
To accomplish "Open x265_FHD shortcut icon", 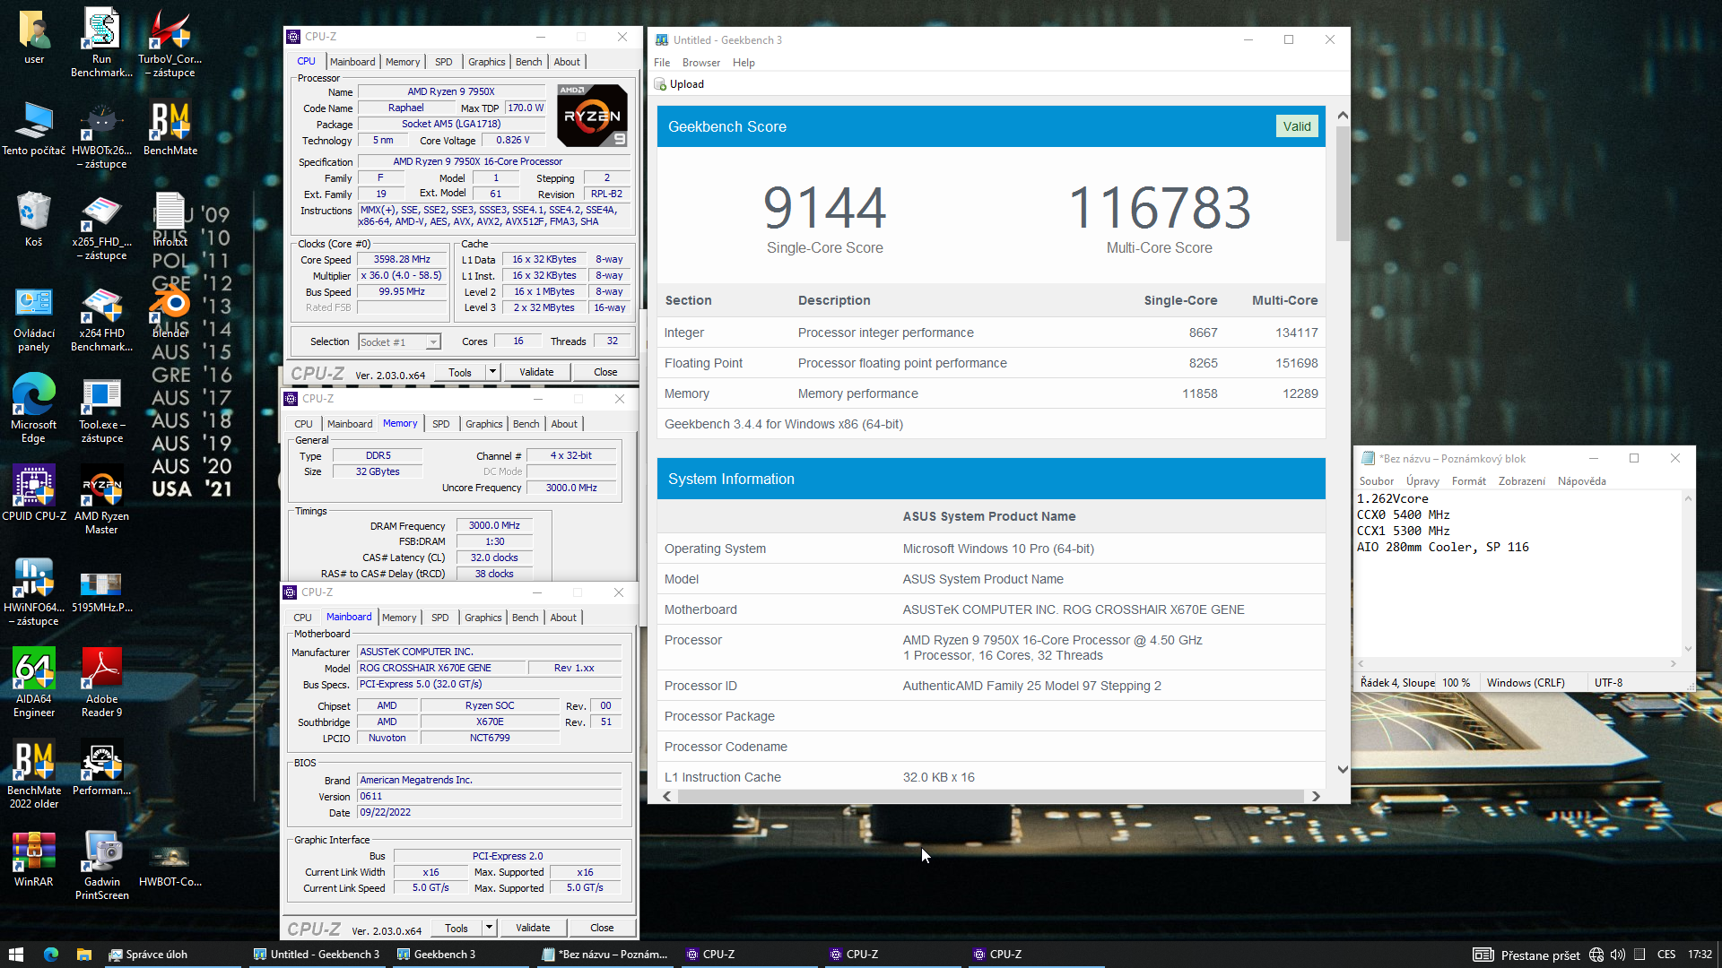I will coord(101,226).
